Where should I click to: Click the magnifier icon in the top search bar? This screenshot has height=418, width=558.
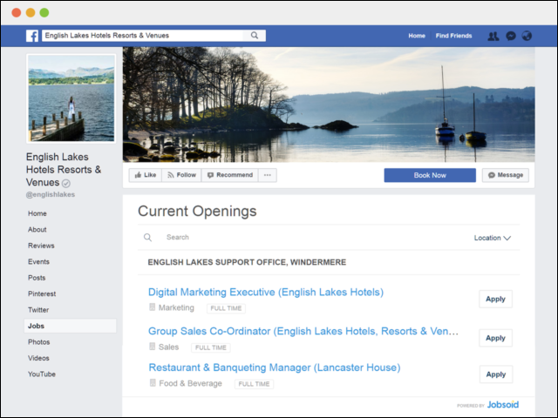[255, 36]
